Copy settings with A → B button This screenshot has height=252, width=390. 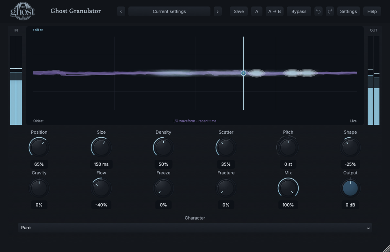pos(274,11)
